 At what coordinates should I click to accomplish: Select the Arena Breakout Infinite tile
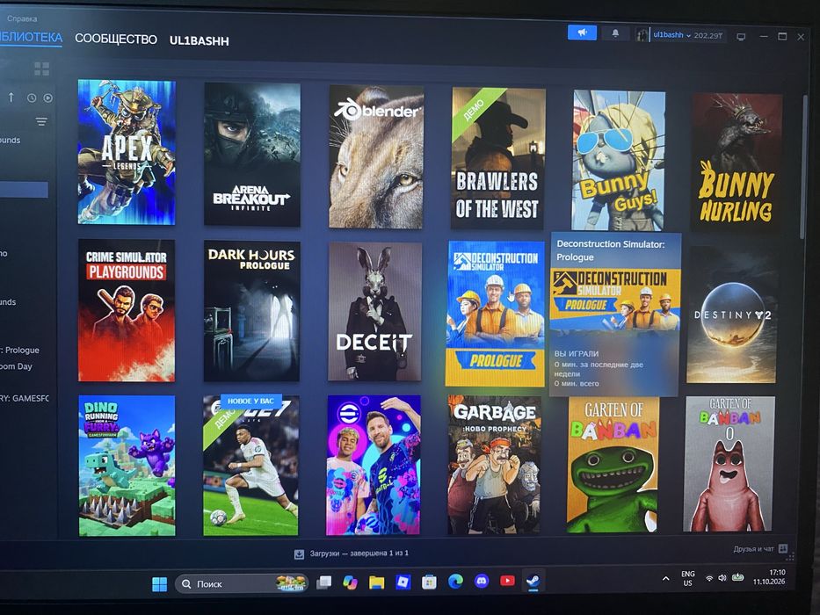click(x=252, y=155)
